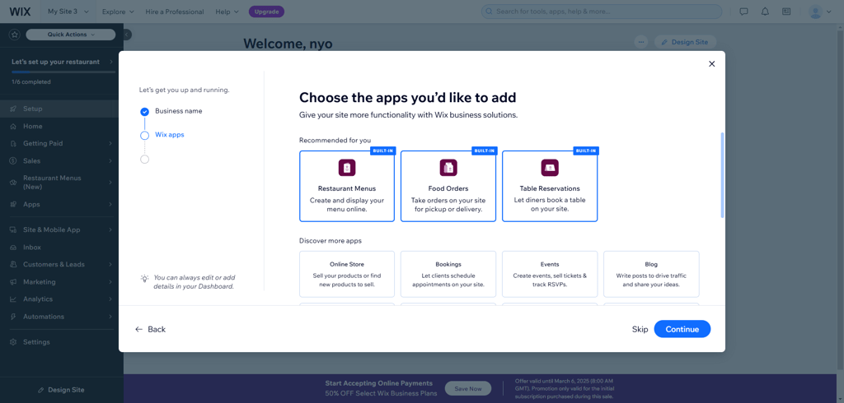844x403 pixels.
Task: Click the dialog vertical scrollbar
Action: tap(722, 174)
